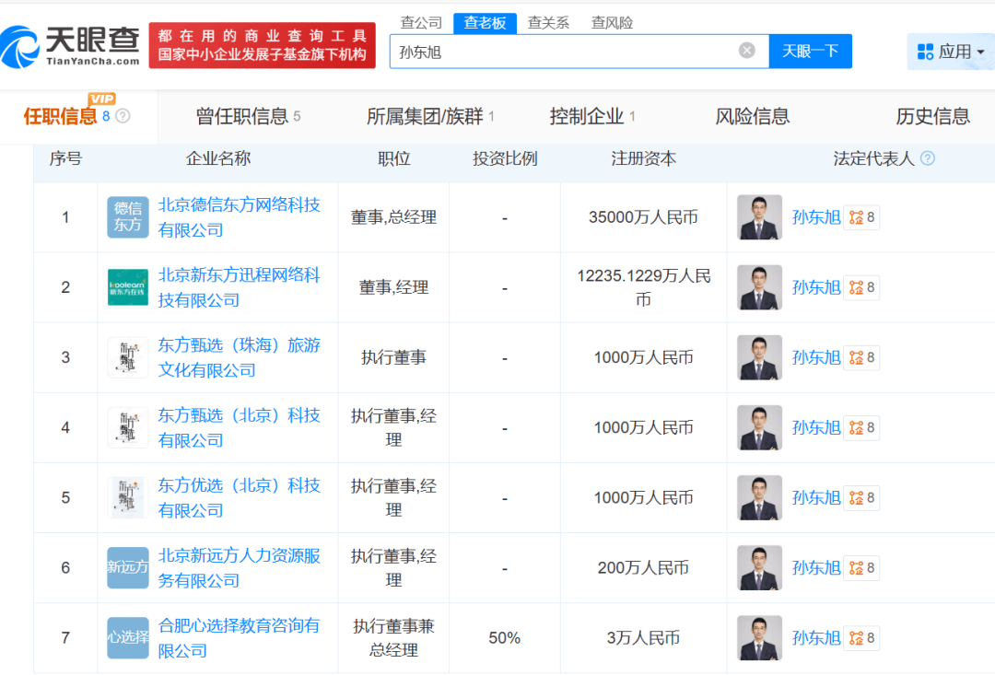Open 合肥心选择教育咨询有限公司 company link
This screenshot has height=675, width=995.
tap(239, 637)
